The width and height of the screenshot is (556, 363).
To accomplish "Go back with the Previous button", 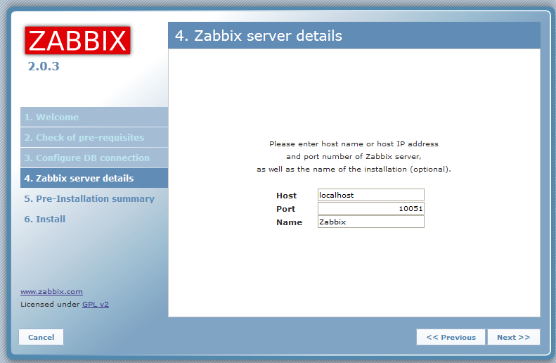I will pos(451,338).
